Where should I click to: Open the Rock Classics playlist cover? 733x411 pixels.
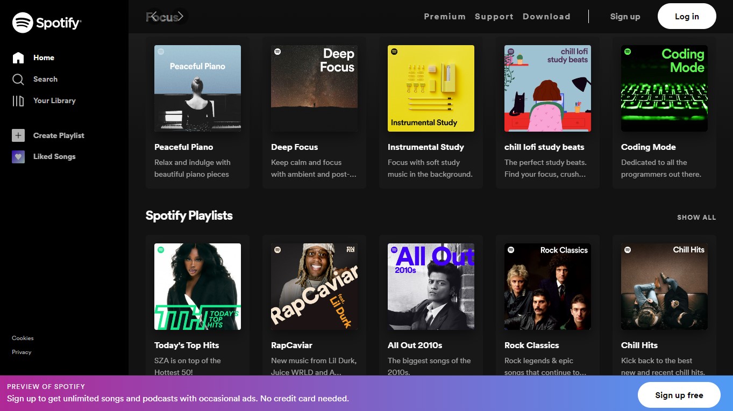tap(547, 286)
